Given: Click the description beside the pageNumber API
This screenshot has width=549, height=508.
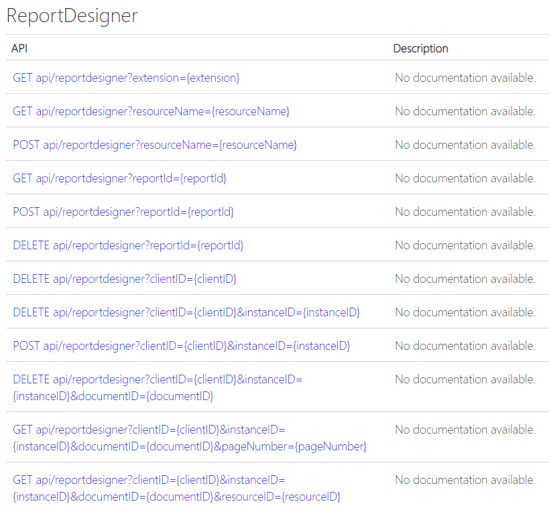Looking at the screenshot, I should point(465,430).
